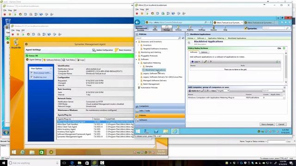Click Windows 7 VM green play icon
The width and height of the screenshot is (296, 166).
tap(15, 14)
